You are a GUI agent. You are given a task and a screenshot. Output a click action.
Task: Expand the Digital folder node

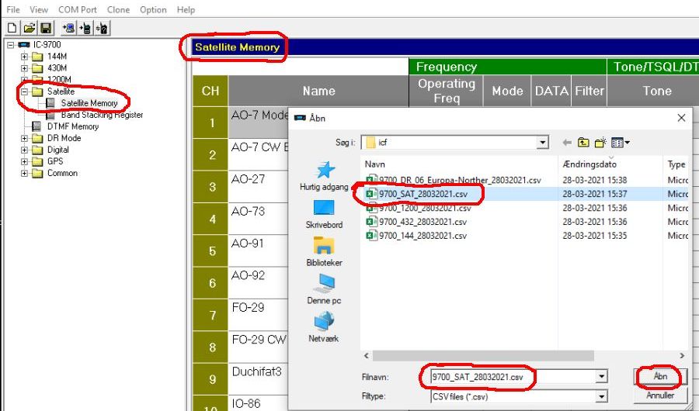coord(25,150)
